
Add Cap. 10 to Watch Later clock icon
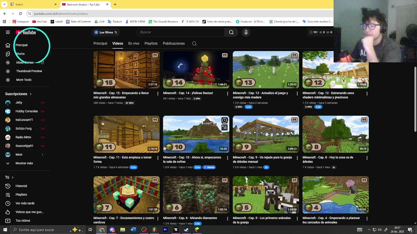(x=224, y=121)
